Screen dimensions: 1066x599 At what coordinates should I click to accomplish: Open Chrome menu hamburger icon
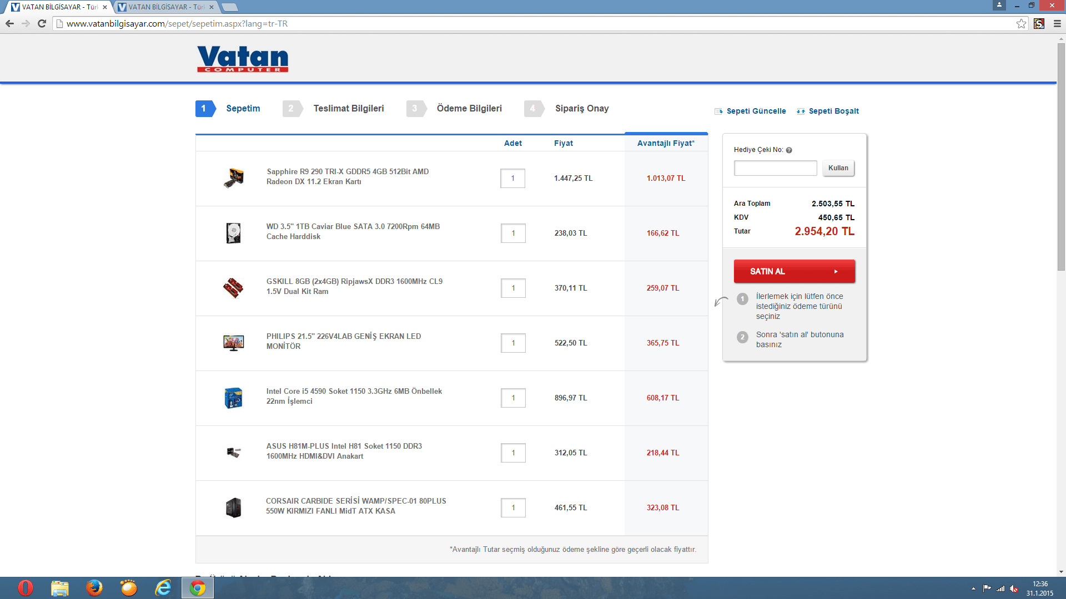(1057, 24)
